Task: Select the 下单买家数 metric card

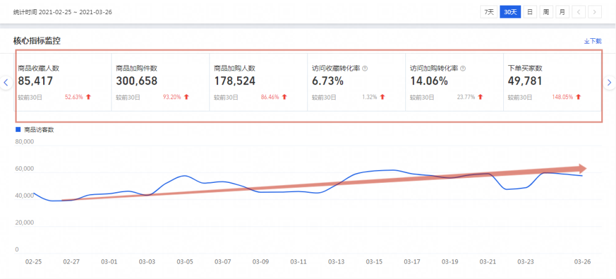Action: 553,83
